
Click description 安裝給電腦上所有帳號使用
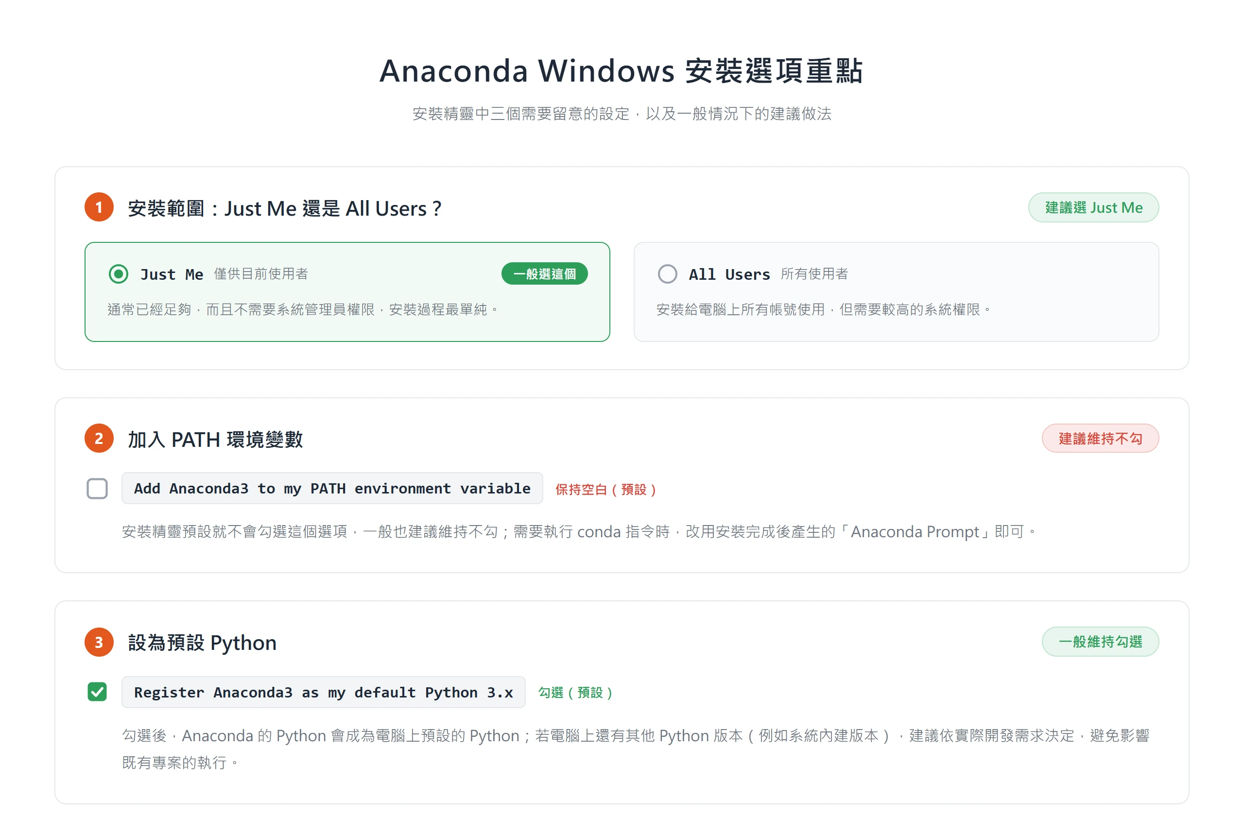click(824, 310)
